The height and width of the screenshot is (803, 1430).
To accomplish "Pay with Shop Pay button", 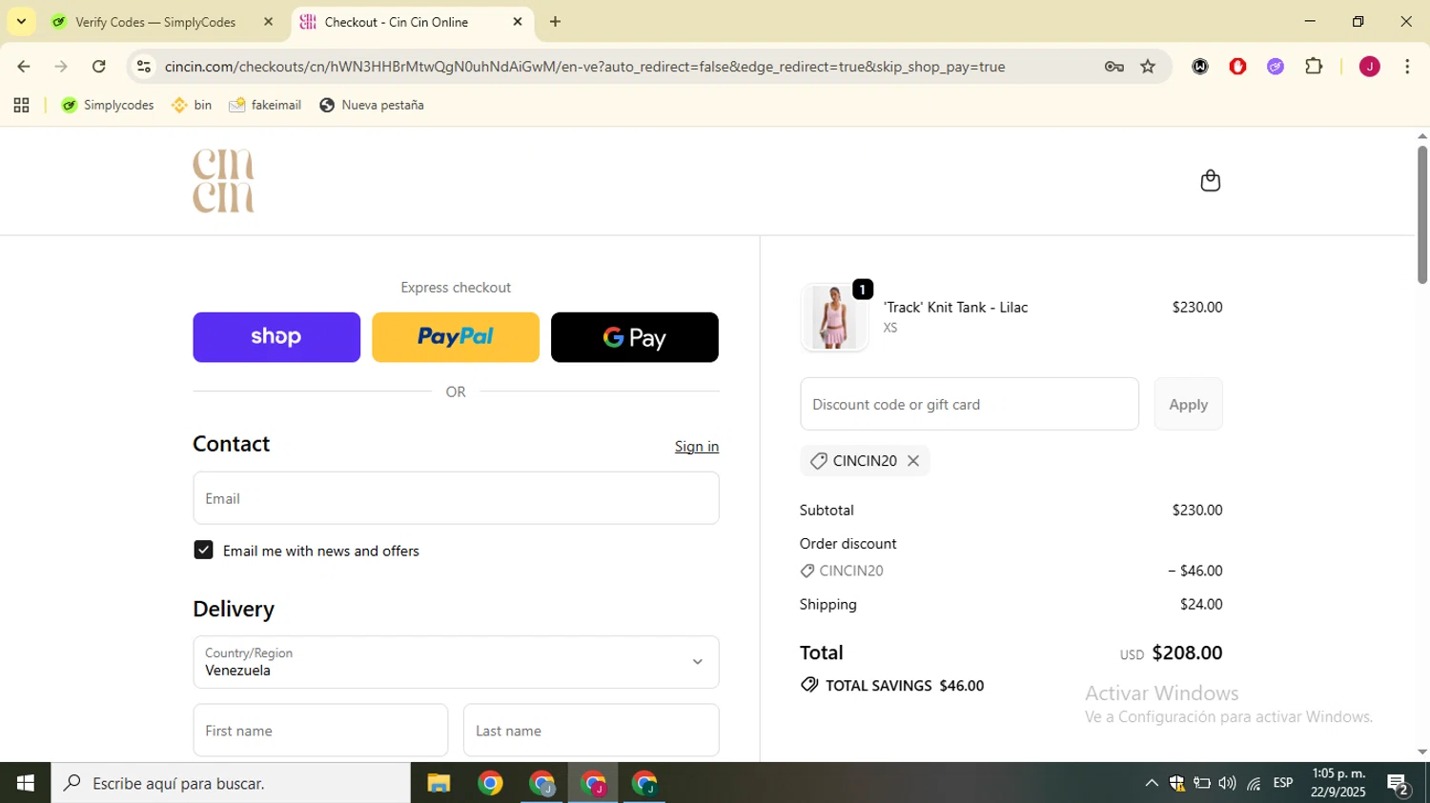I will tap(276, 337).
